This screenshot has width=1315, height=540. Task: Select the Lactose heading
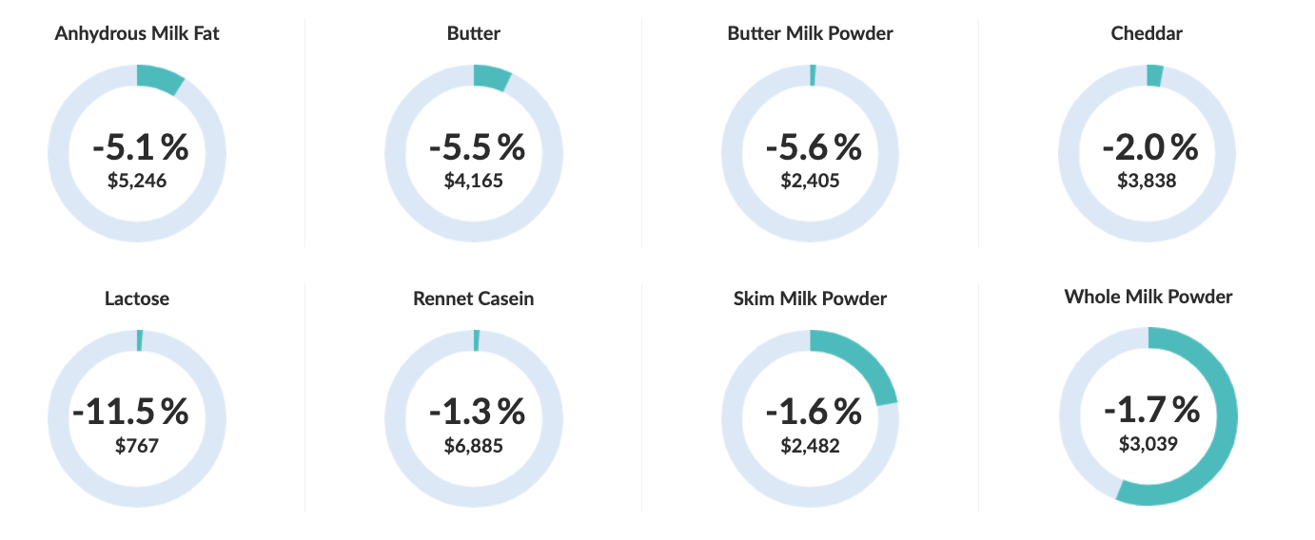point(137,299)
